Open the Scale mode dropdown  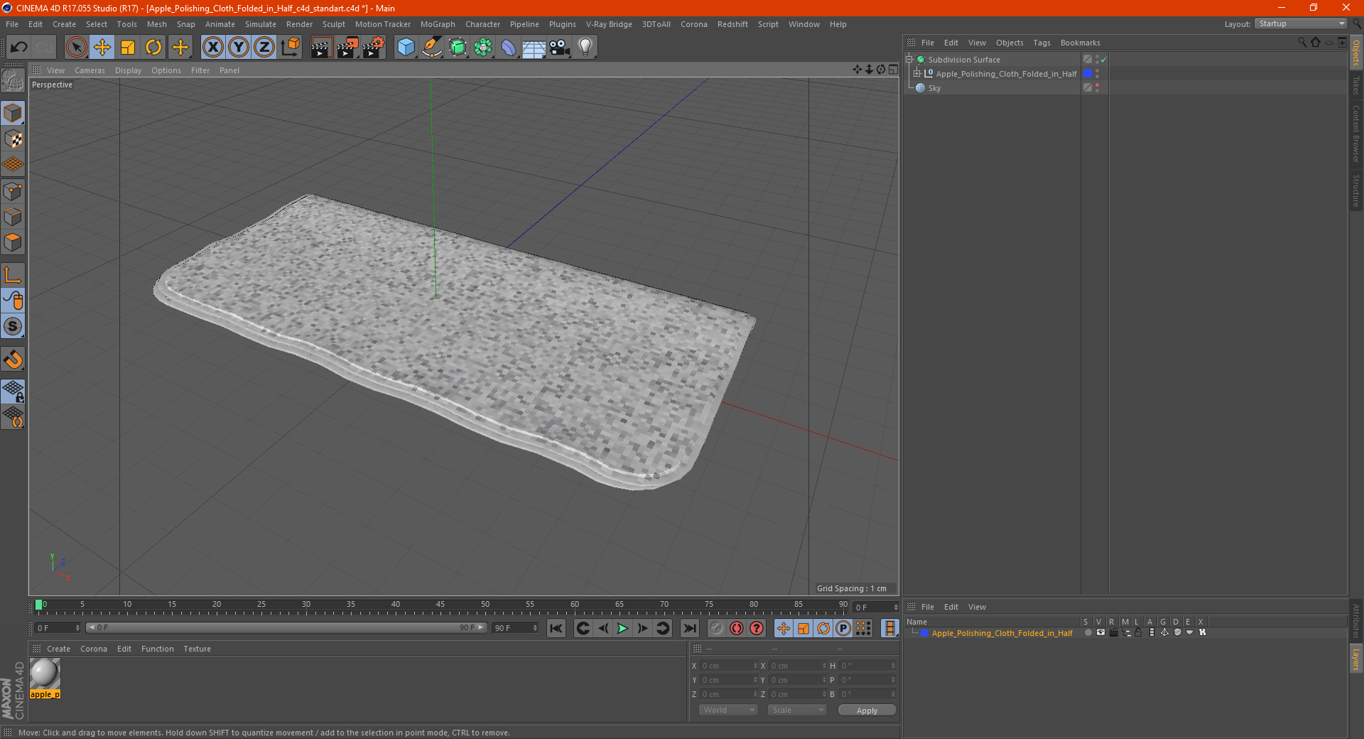(x=797, y=710)
